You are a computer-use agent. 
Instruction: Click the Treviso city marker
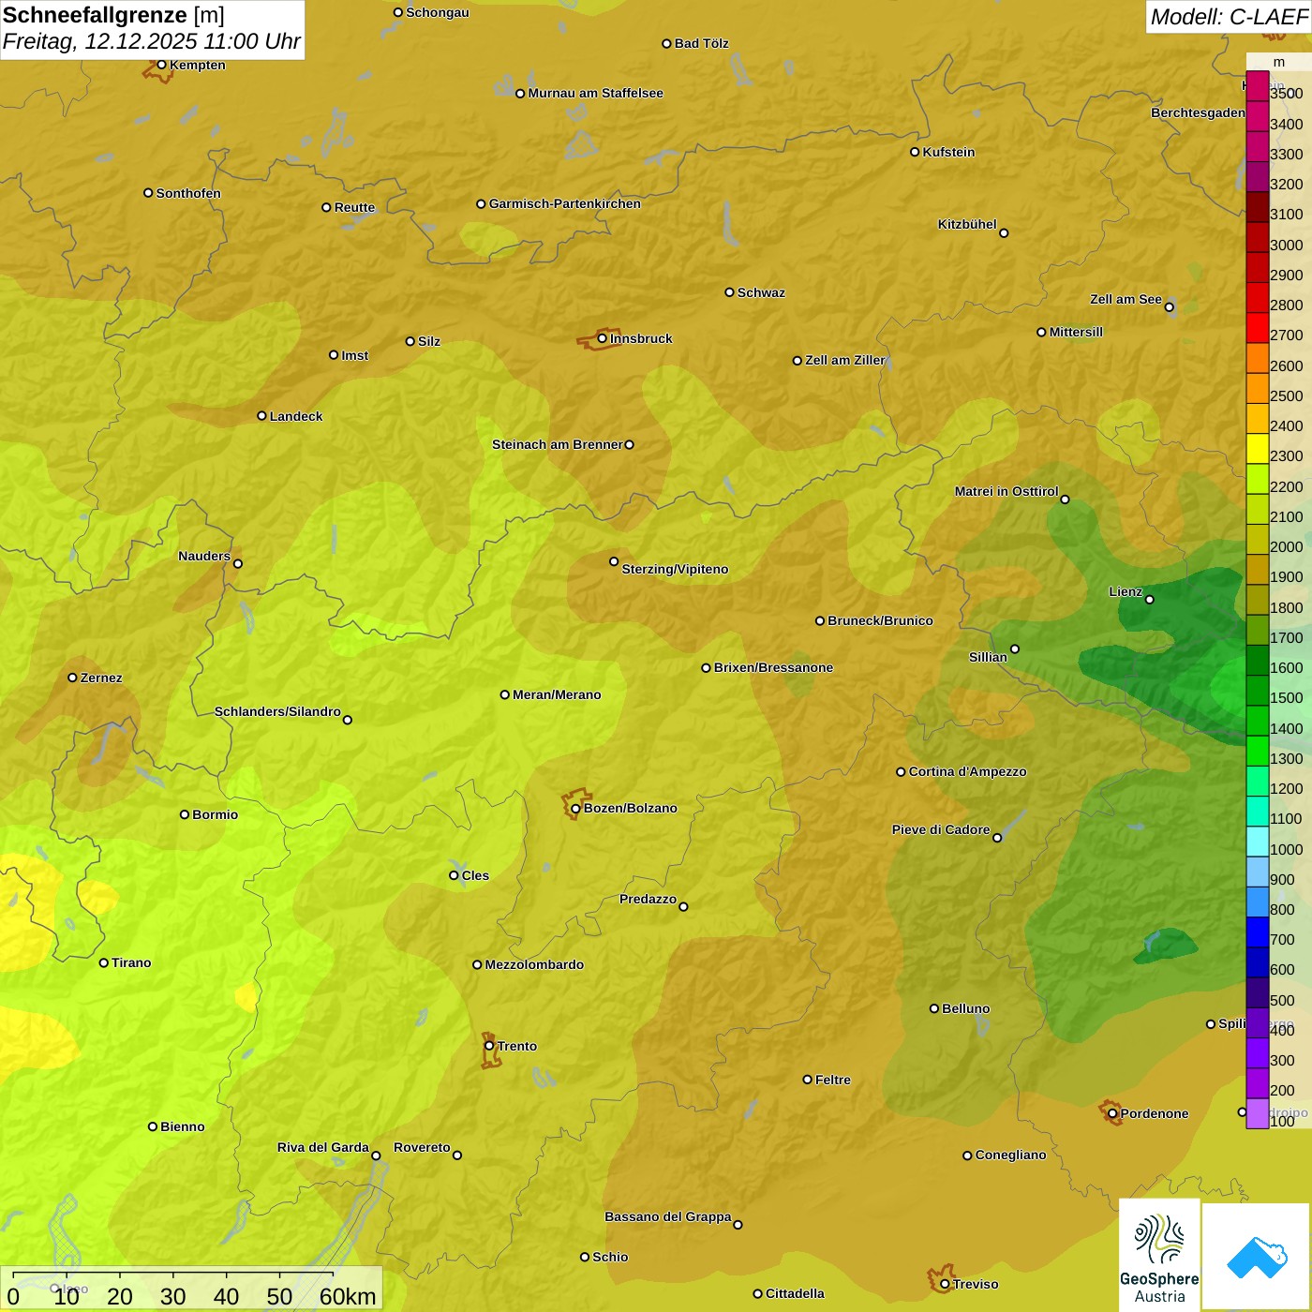pos(945,1284)
